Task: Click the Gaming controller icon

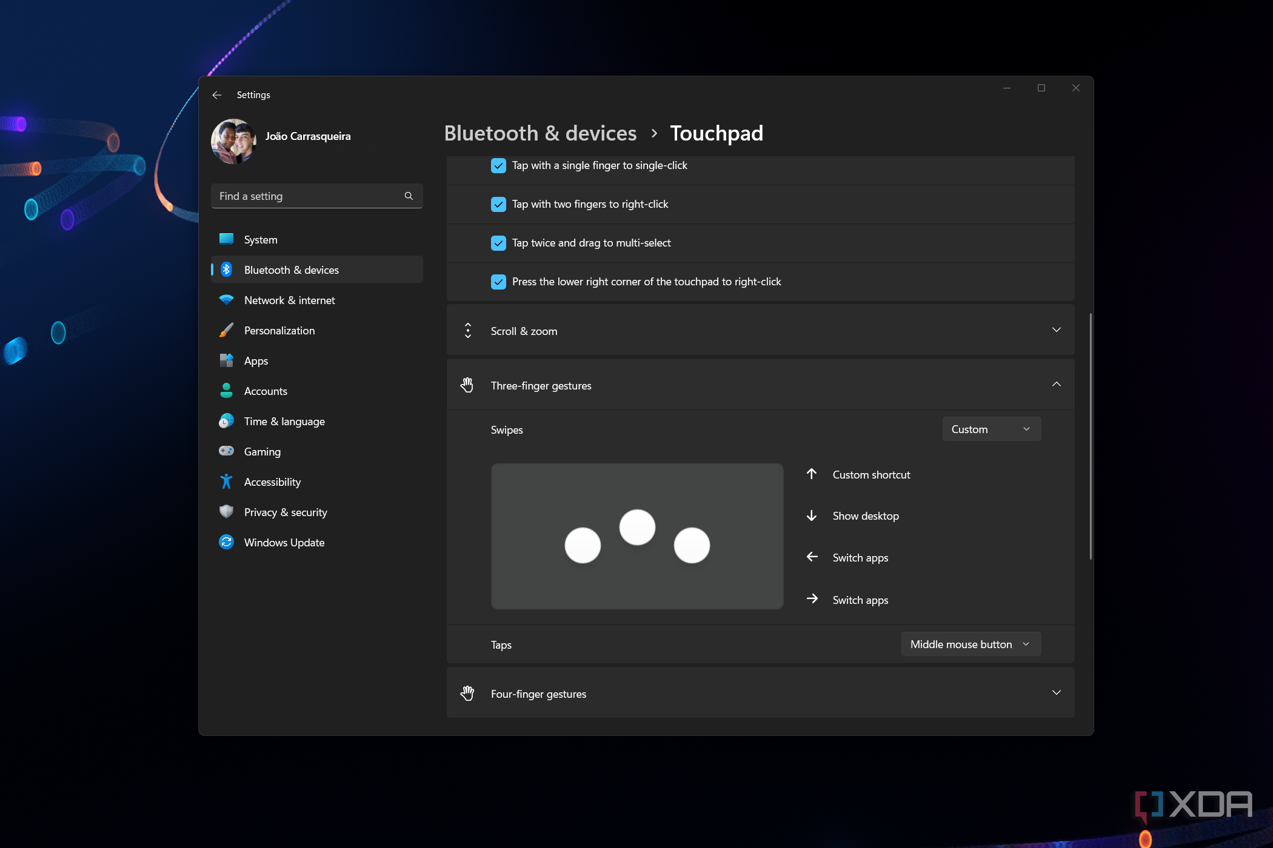Action: (x=226, y=451)
